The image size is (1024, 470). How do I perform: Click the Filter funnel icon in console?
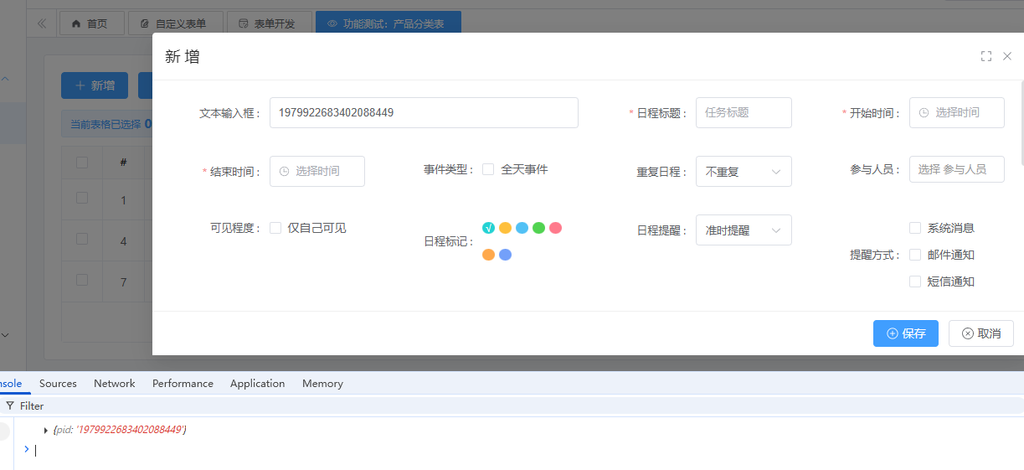10,405
